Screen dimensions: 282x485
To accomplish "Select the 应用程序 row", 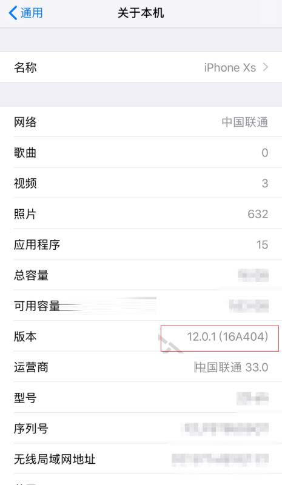I will click(141, 244).
